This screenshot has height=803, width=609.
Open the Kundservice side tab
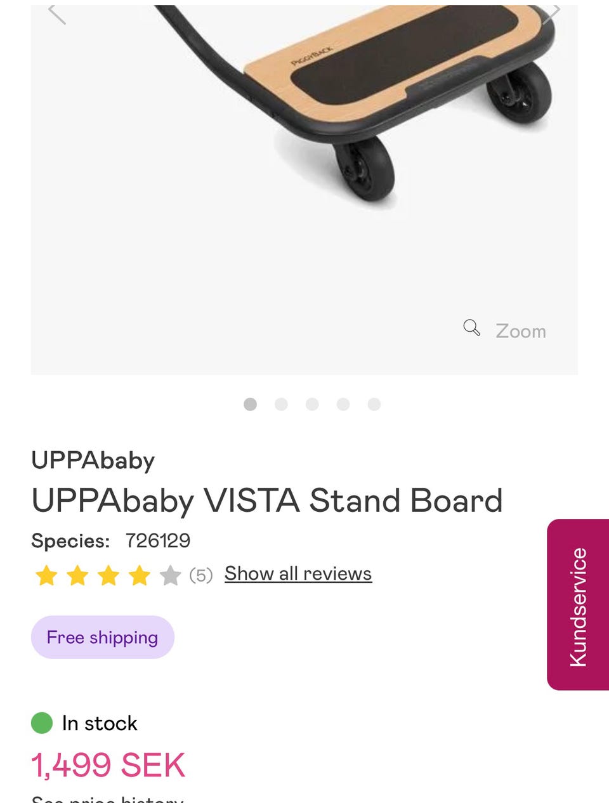[x=577, y=604]
